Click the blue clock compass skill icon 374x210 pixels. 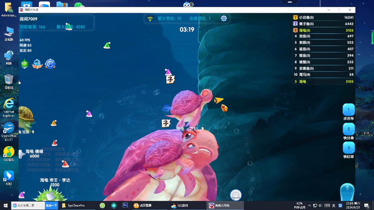[50, 64]
